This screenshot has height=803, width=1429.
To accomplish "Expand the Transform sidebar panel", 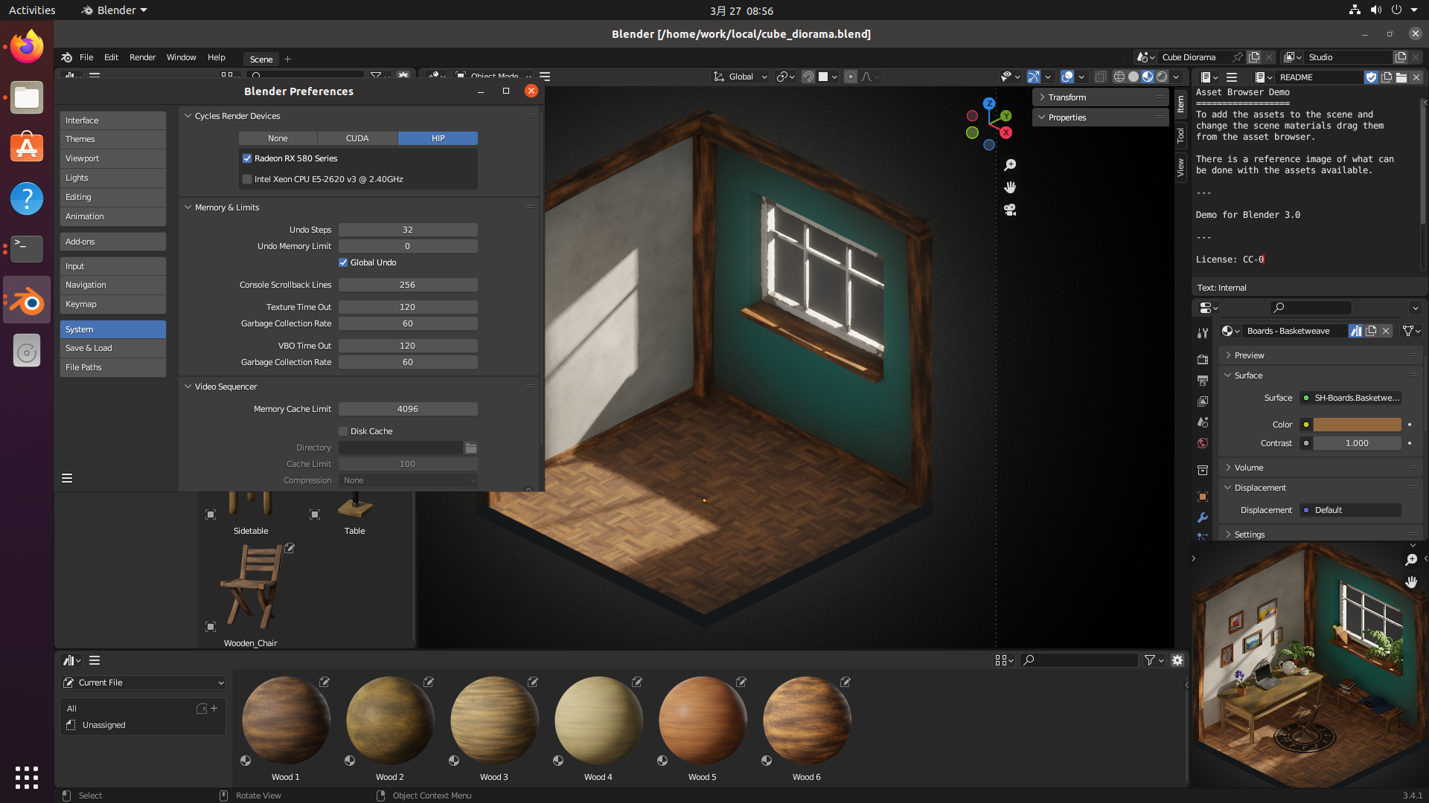I will point(1042,97).
